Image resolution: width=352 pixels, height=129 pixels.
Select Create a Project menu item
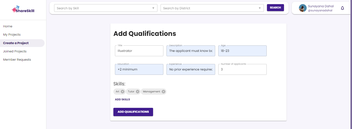16,43
